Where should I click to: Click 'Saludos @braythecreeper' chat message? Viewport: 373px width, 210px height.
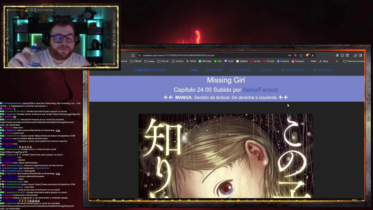pyautogui.click(x=31, y=176)
